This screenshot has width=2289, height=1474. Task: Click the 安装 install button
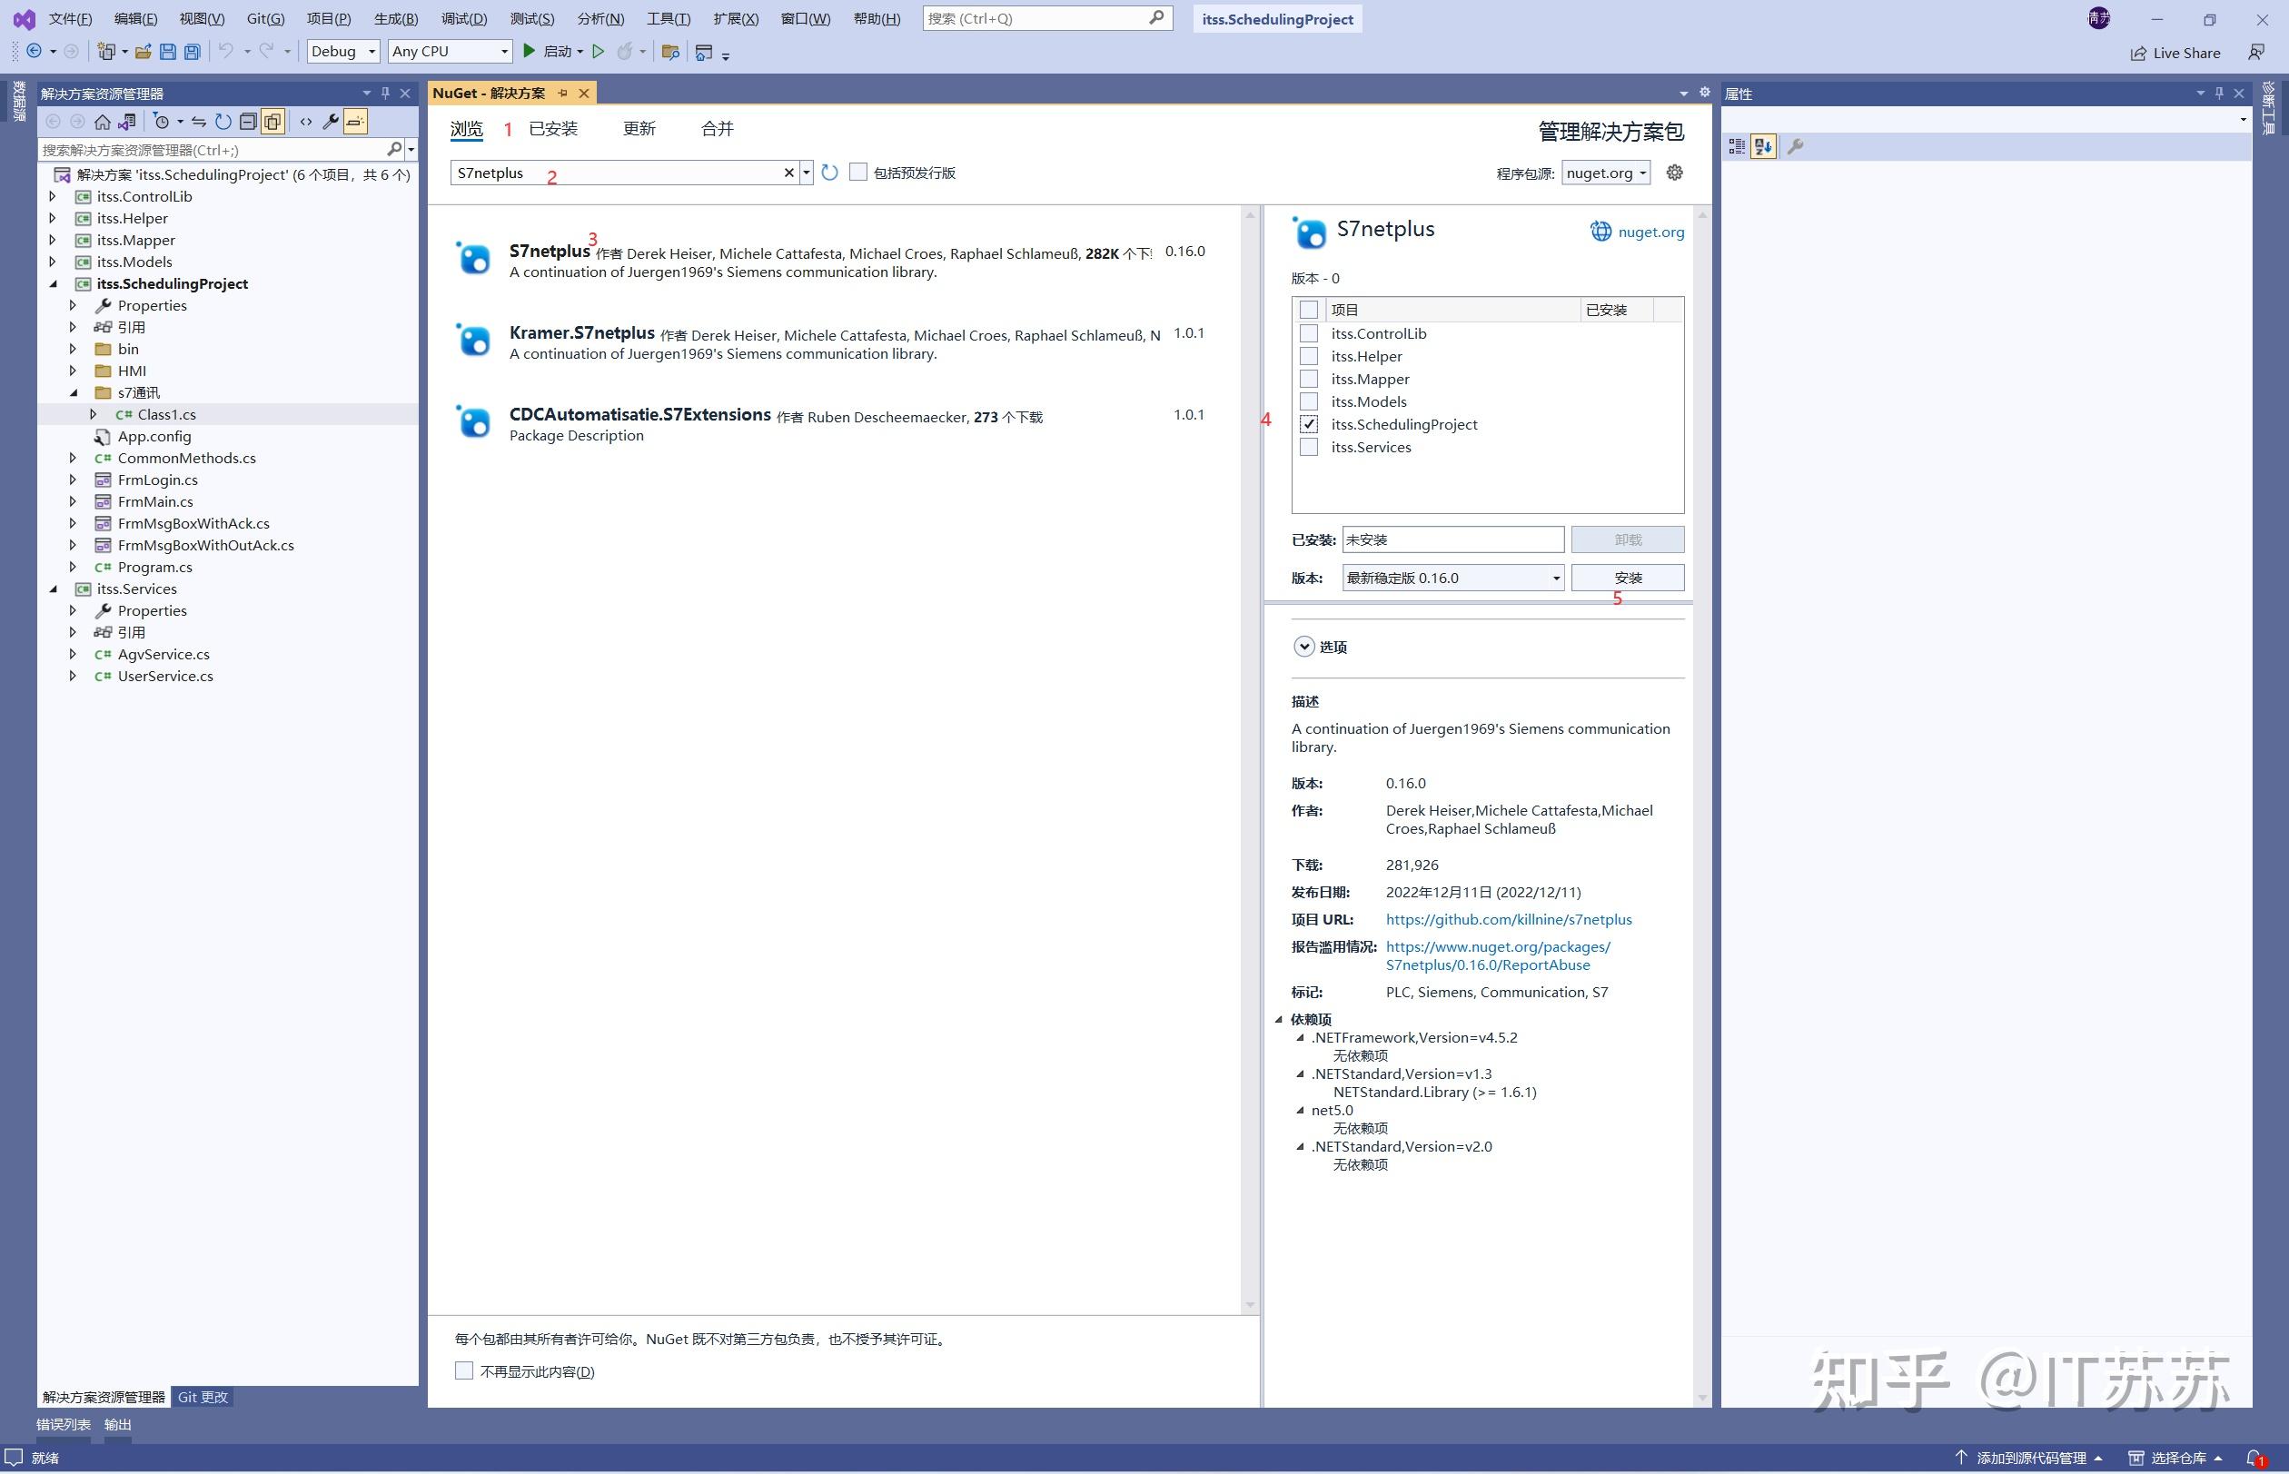1628,577
